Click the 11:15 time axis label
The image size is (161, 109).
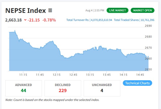pyautogui.click(x=23, y=75)
